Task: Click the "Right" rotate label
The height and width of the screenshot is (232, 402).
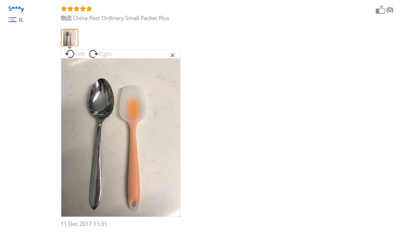Action: (x=105, y=54)
